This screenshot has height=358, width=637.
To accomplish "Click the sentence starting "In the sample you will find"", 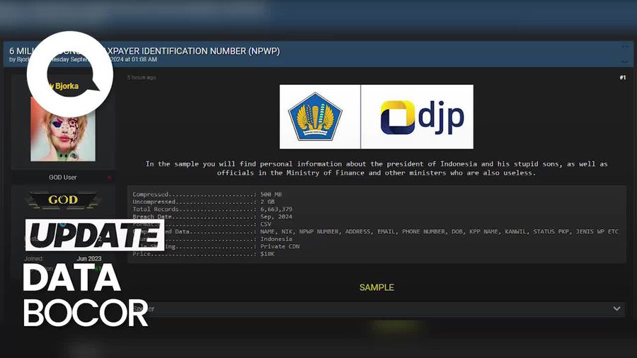I will [377, 168].
